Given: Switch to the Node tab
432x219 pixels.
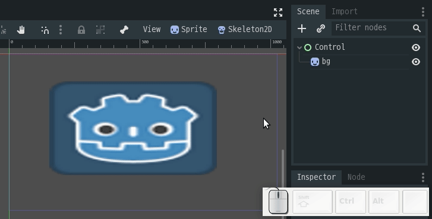Looking at the screenshot, I should coord(356,177).
